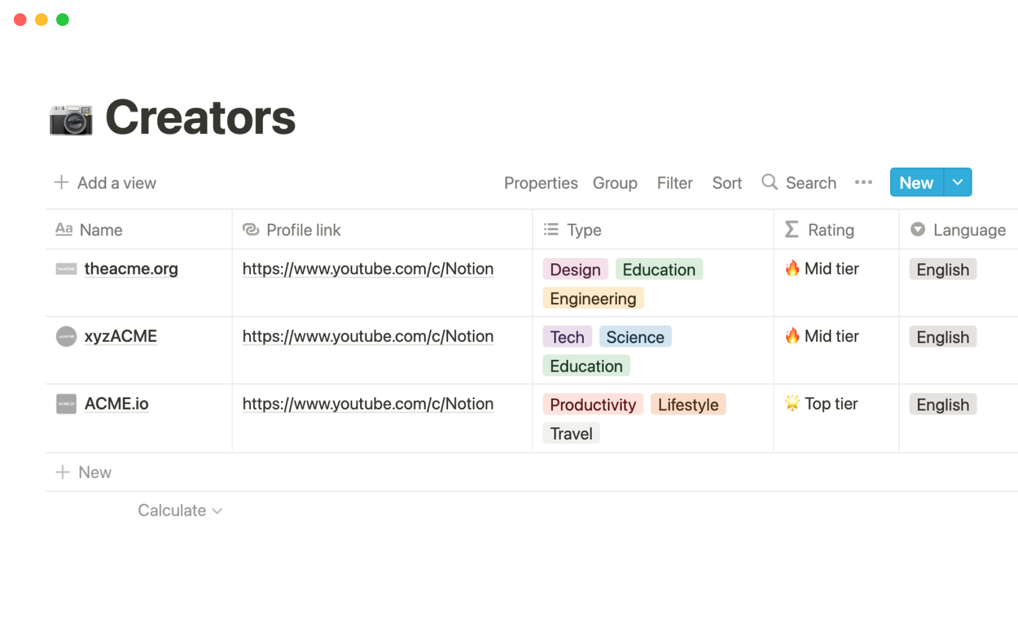Click the xyzACME round avatar icon
Viewport: 1018px width, 636px height.
66,337
